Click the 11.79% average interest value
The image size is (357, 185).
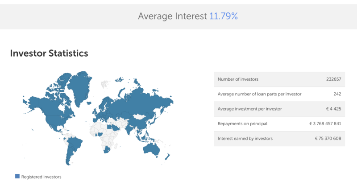coord(224,16)
